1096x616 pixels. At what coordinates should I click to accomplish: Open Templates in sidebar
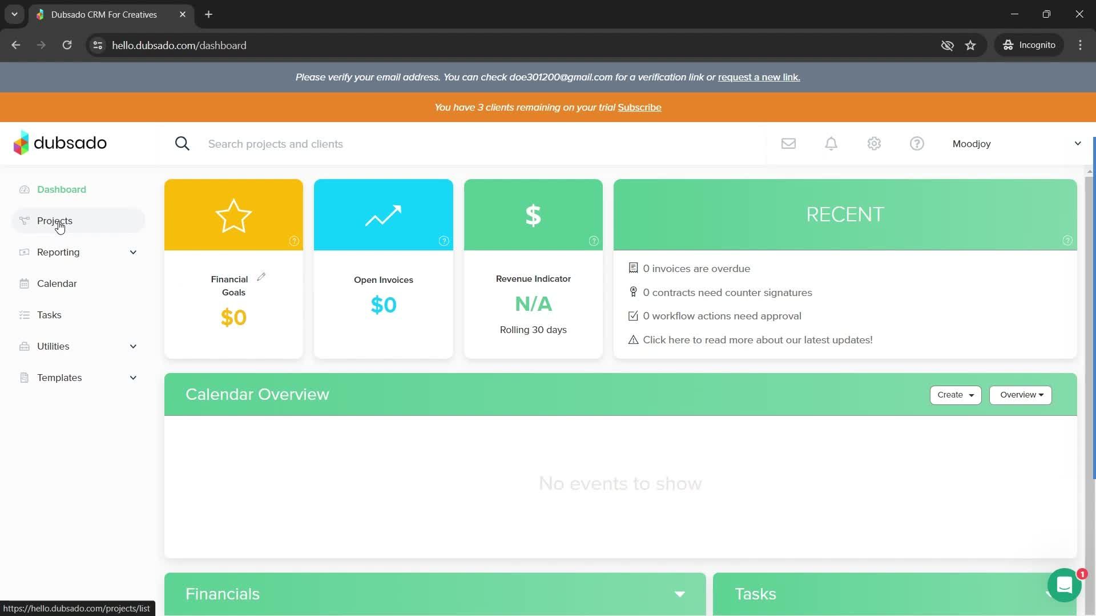pos(59,378)
